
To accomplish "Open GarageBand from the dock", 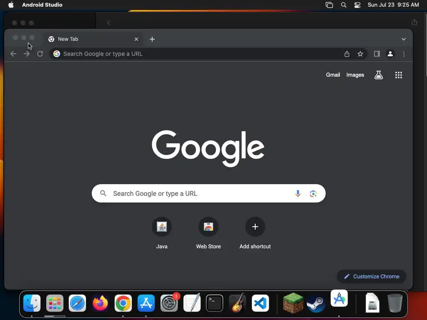I will tap(237, 303).
